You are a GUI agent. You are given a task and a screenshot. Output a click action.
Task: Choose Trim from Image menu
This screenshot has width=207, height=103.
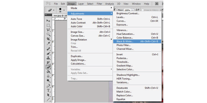pyautogui.click(x=90, y=47)
